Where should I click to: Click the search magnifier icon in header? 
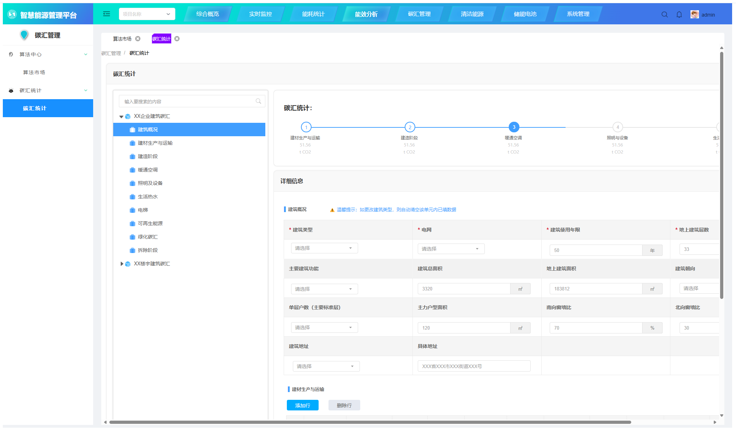click(664, 14)
